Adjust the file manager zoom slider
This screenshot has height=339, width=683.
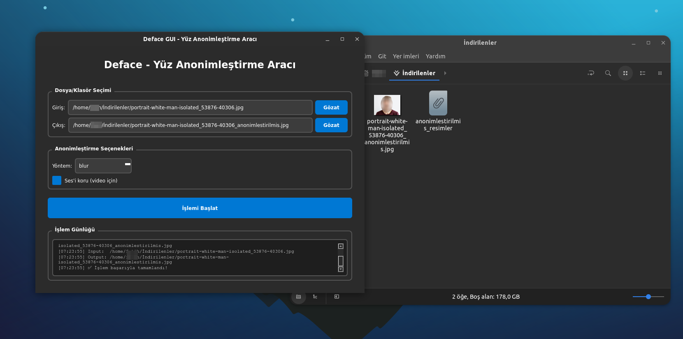(648, 297)
